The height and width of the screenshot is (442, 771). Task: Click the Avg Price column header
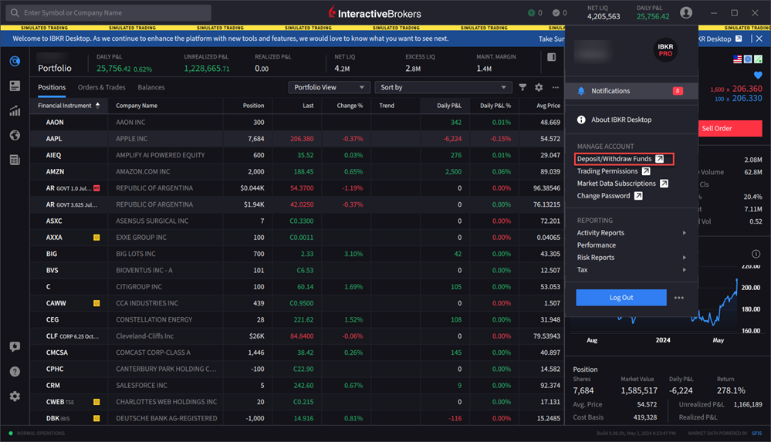(548, 106)
